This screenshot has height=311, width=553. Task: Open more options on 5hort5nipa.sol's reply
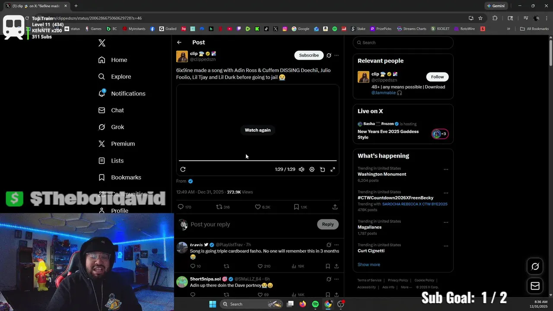point(337,279)
